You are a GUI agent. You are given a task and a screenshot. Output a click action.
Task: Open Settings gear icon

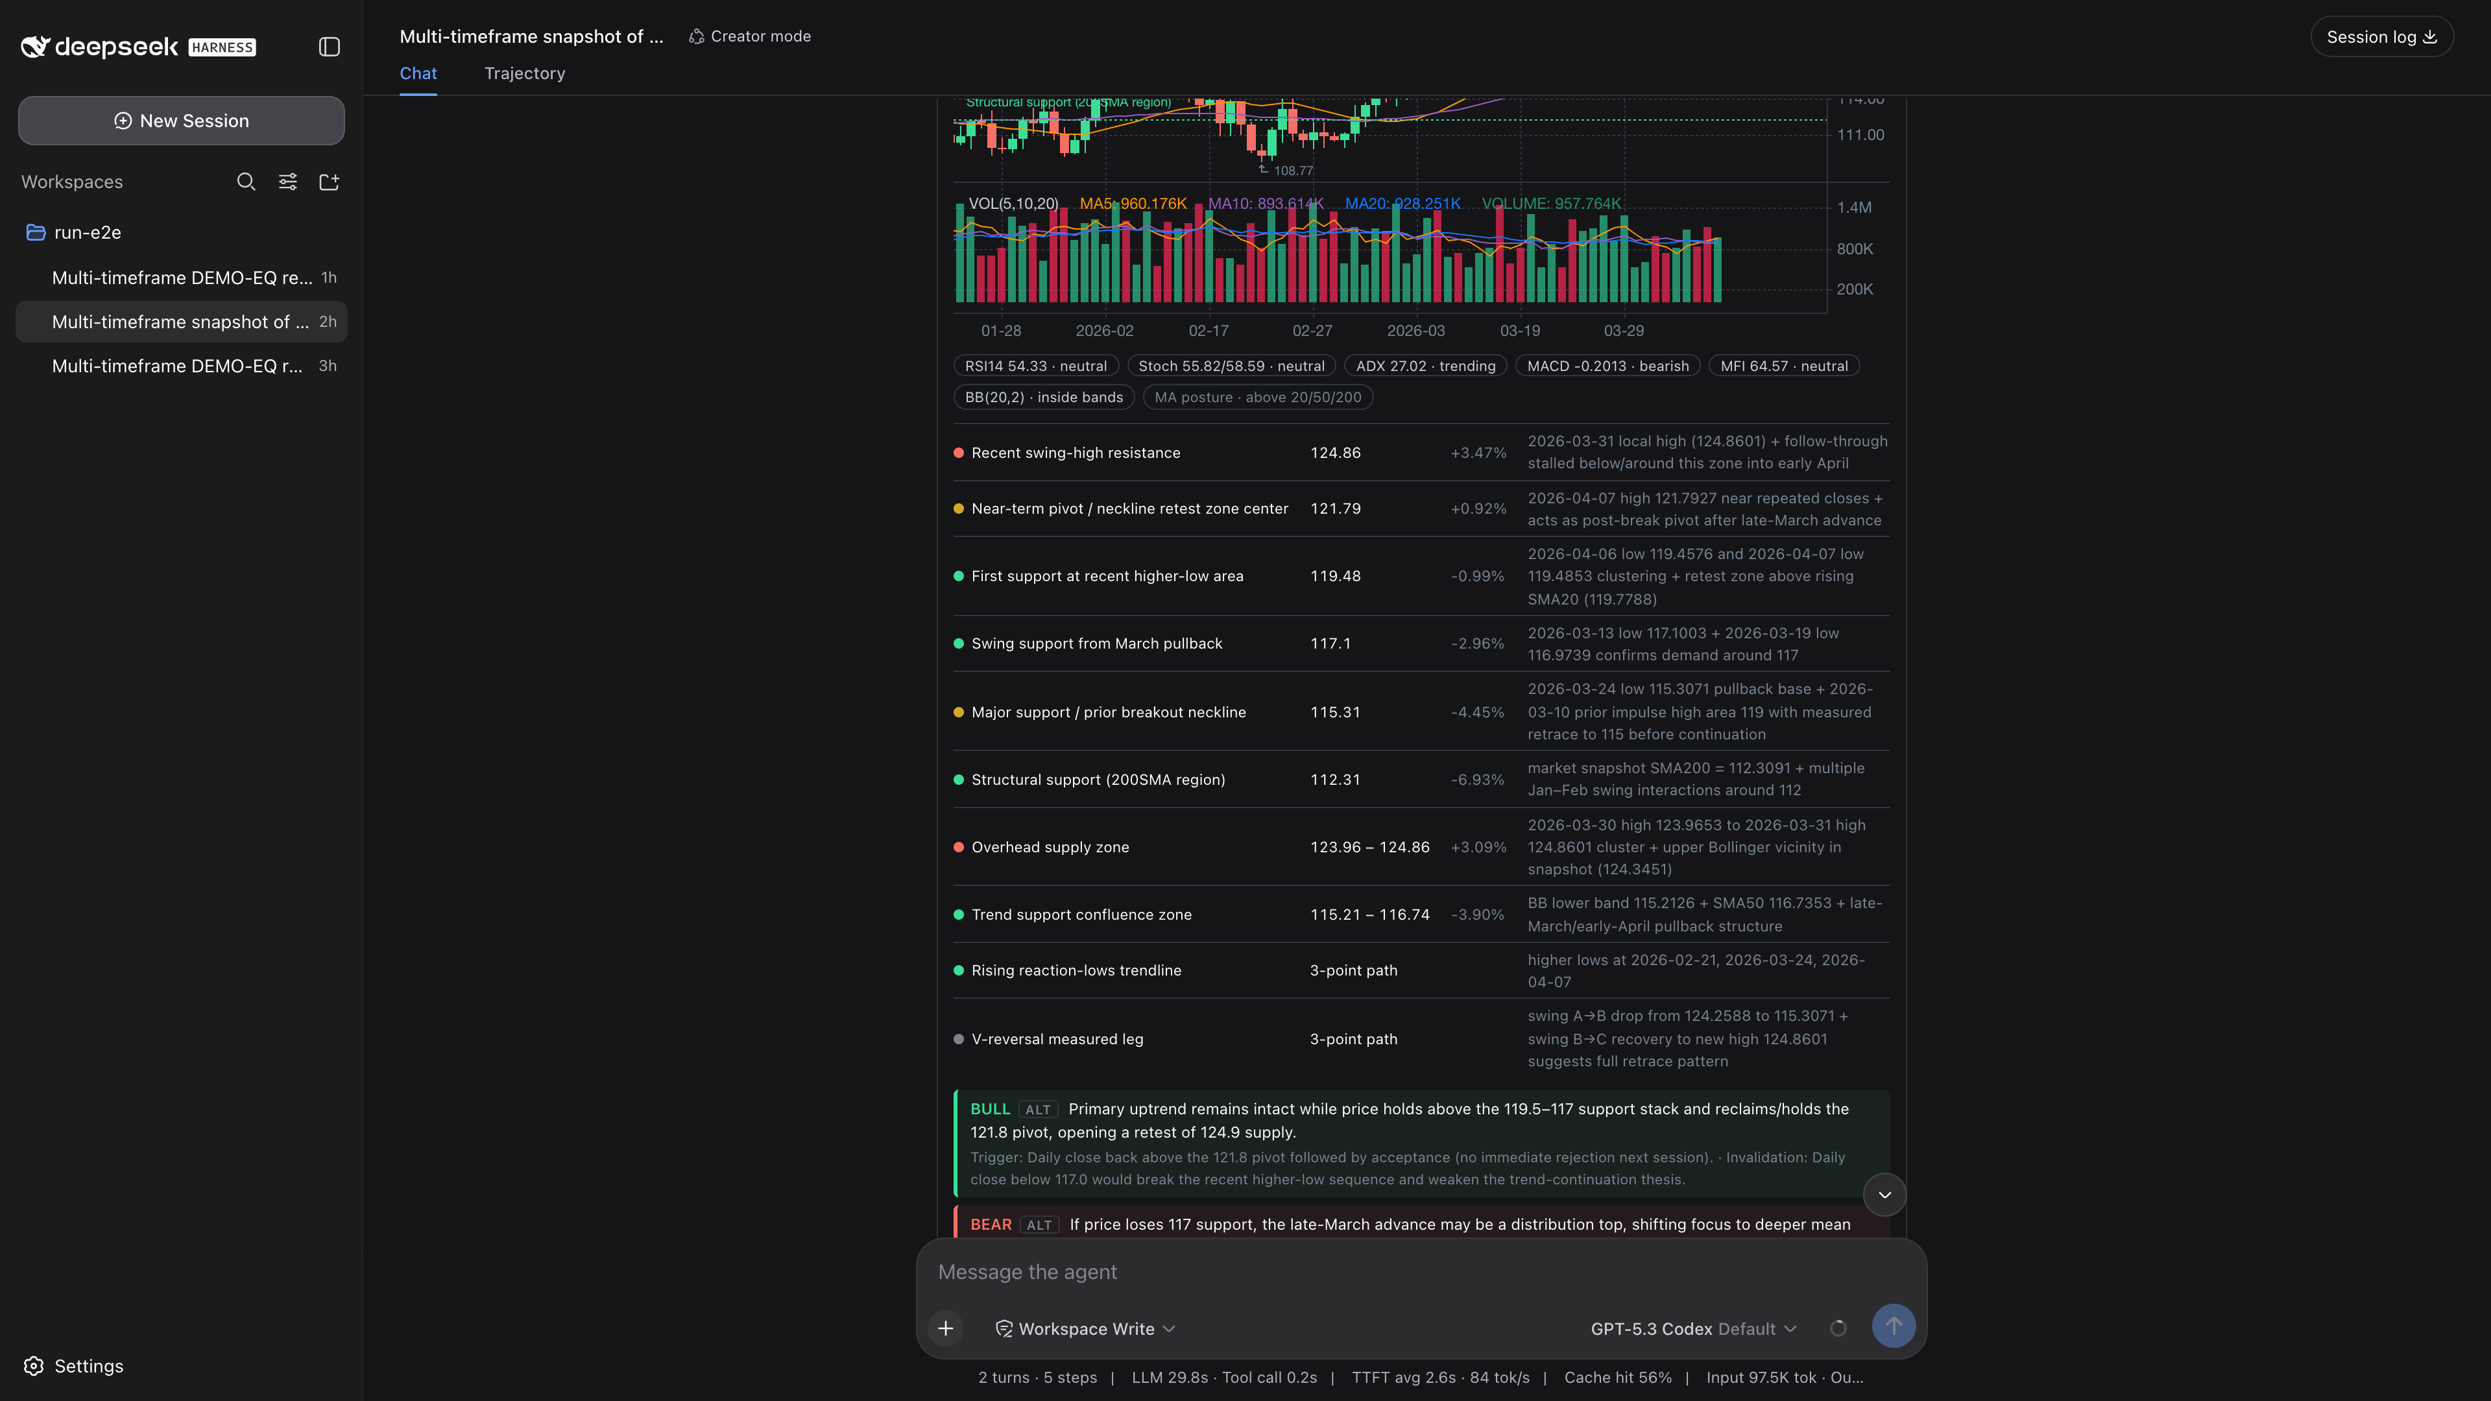(x=34, y=1365)
